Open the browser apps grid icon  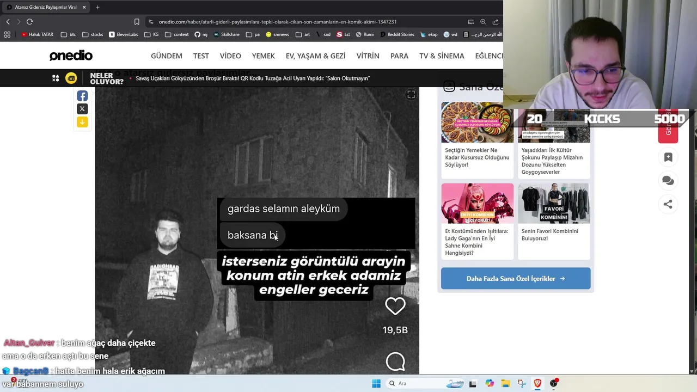7,34
